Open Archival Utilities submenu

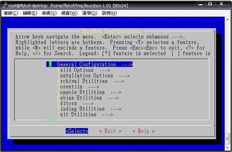[90, 81]
